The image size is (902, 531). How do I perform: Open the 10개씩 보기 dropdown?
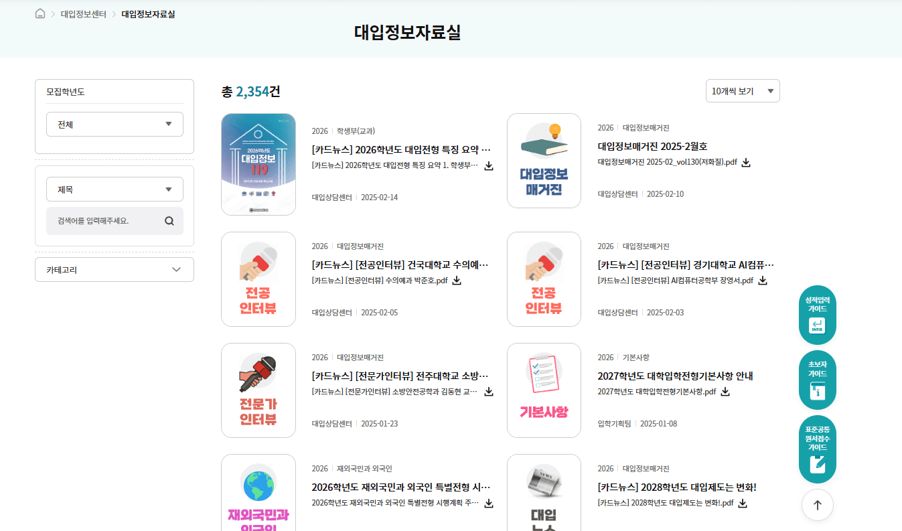tap(743, 90)
